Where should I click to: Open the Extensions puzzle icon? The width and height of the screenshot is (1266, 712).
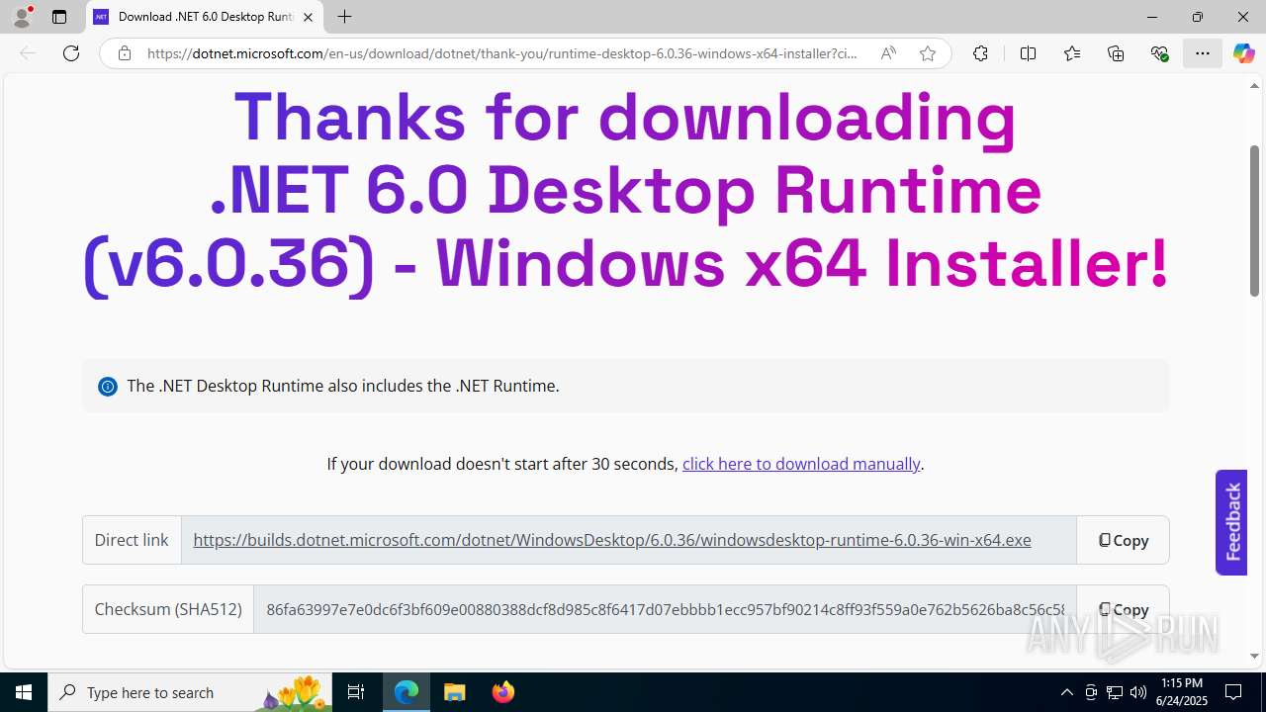pyautogui.click(x=980, y=53)
